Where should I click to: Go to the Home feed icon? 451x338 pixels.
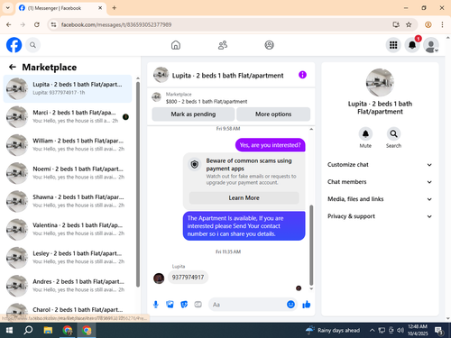(176, 45)
